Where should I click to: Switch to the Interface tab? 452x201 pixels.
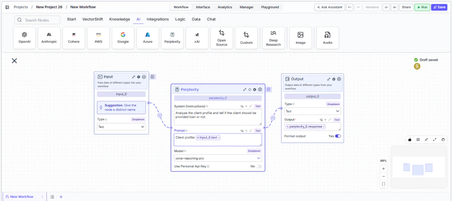[203, 7]
